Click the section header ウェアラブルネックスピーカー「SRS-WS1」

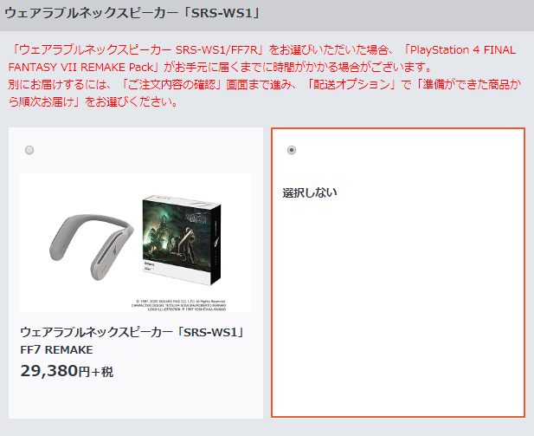point(132,13)
